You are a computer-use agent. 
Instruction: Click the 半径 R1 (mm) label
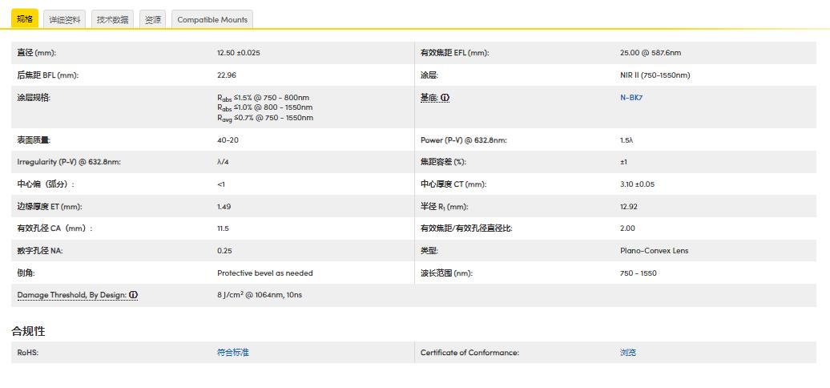(444, 207)
